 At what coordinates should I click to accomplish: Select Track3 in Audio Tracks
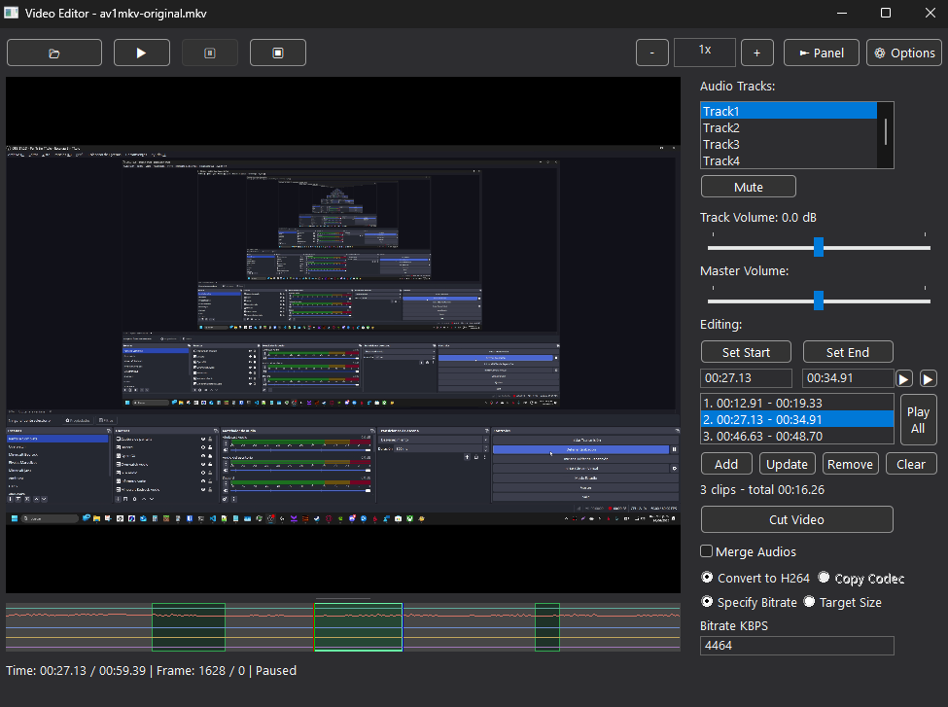[x=789, y=144]
